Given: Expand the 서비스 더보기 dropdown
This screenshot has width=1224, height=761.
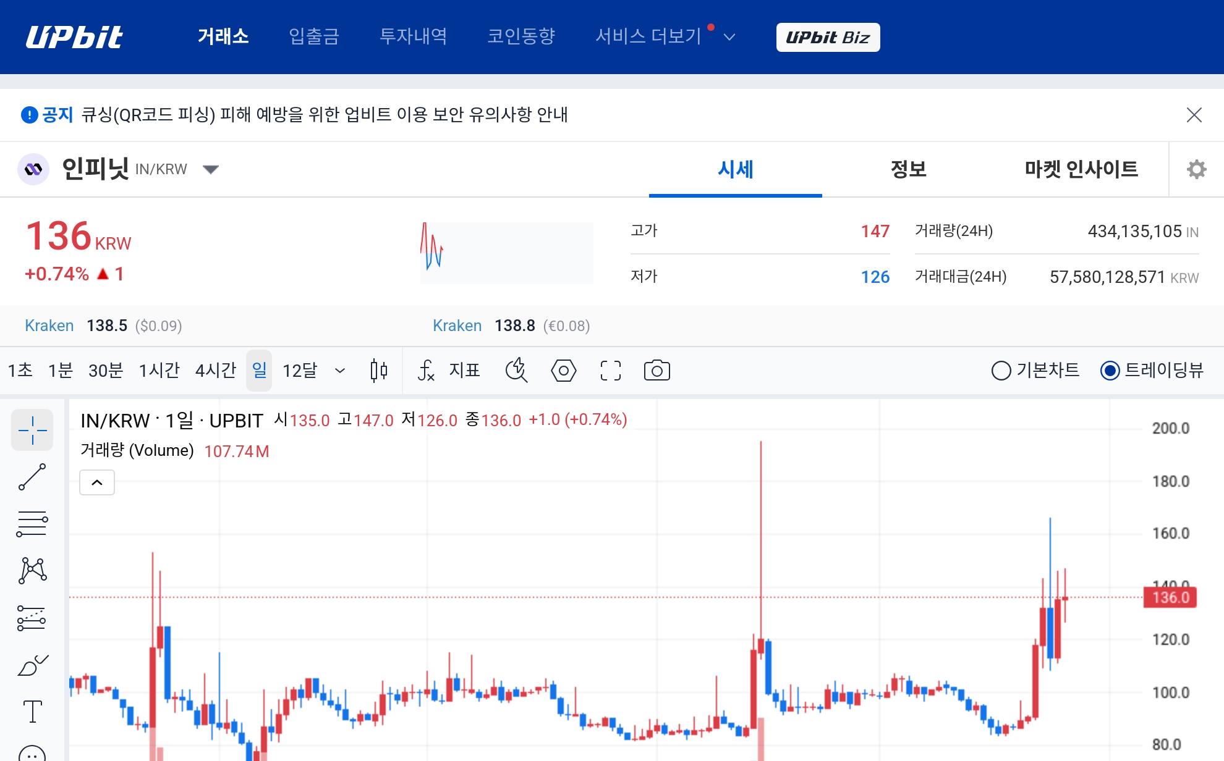Looking at the screenshot, I should (x=665, y=36).
